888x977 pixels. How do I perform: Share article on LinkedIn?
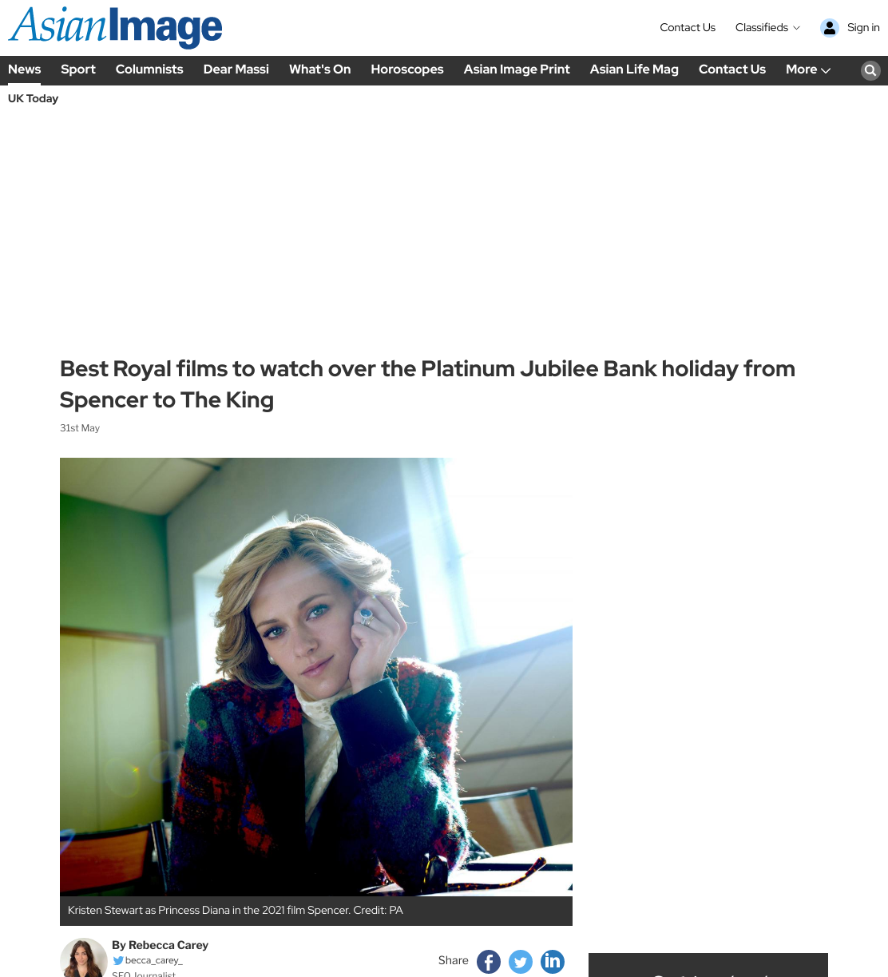(553, 961)
